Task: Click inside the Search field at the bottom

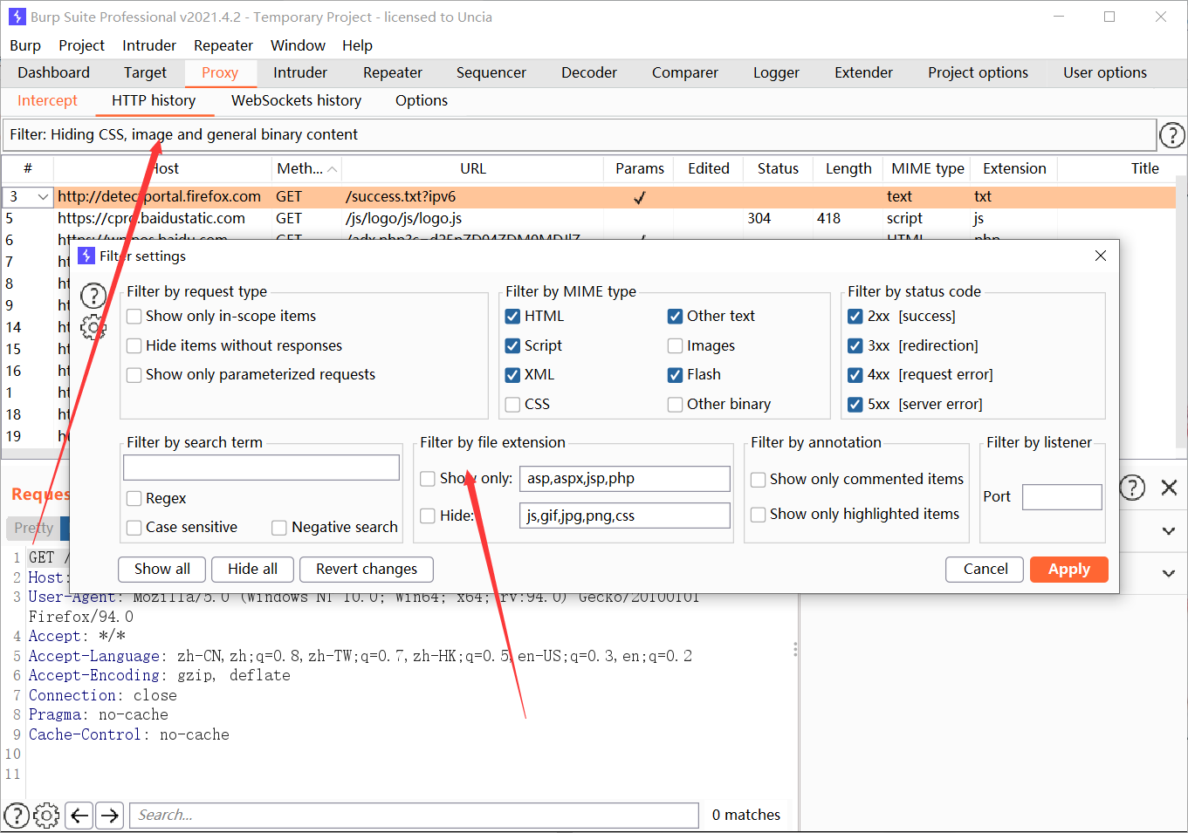Action: [x=410, y=815]
